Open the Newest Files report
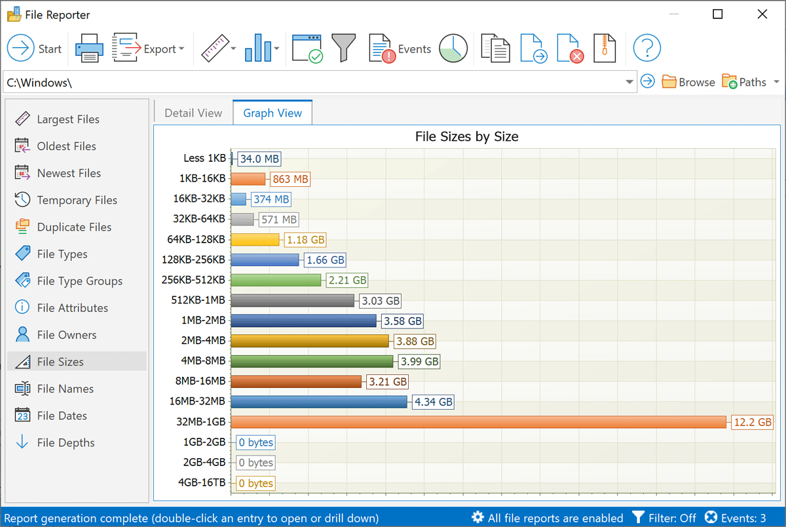 coord(77,173)
